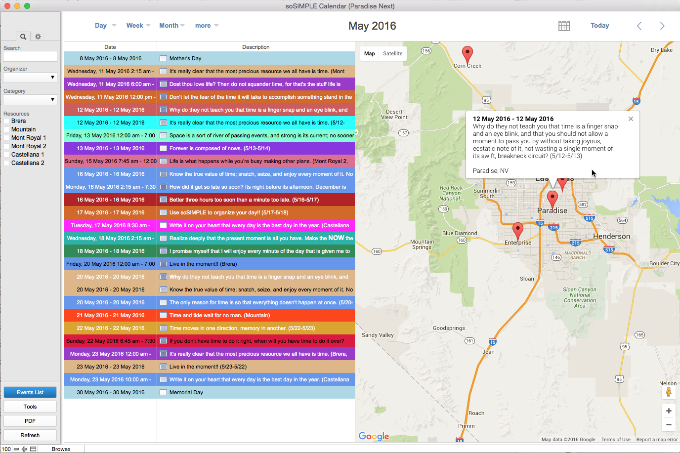Open icon for Live in the moment (Brera)
The width and height of the screenshot is (680, 453).
[x=163, y=264]
